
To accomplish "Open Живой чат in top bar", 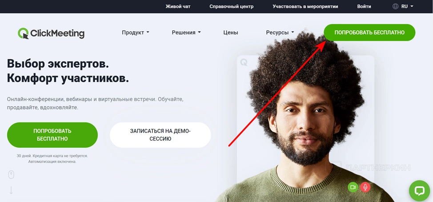I will [x=178, y=6].
